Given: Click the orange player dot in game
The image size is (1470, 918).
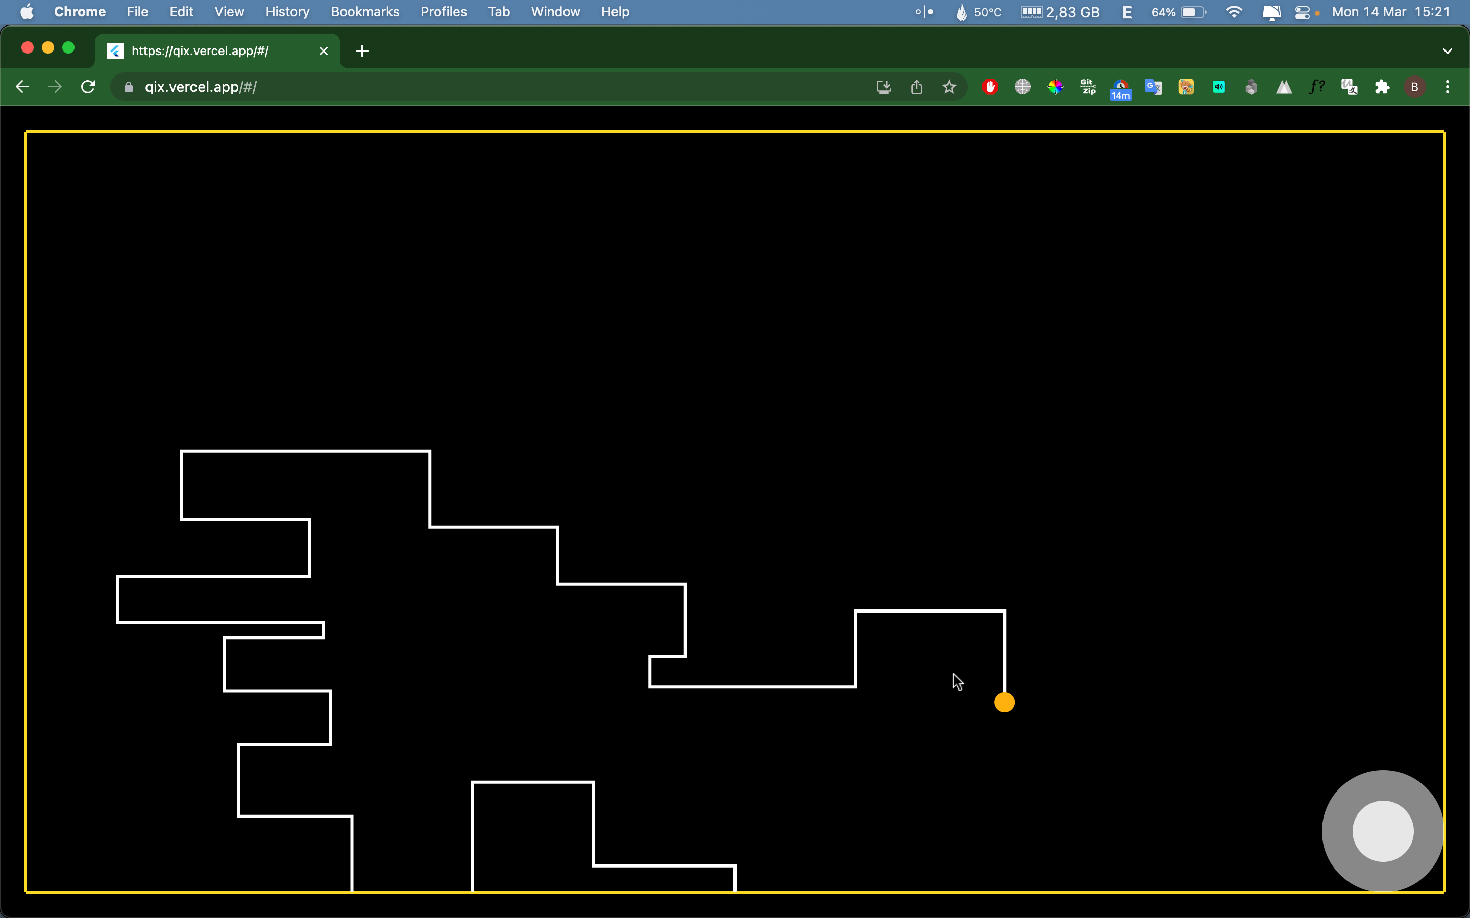Looking at the screenshot, I should [x=1004, y=702].
